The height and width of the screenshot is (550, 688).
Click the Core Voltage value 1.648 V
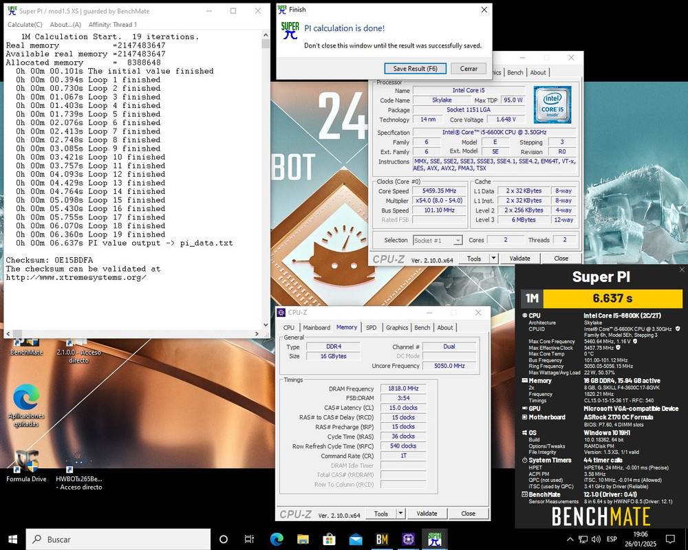point(506,120)
